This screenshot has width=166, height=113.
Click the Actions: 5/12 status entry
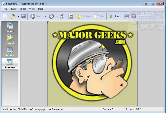tap(133, 109)
